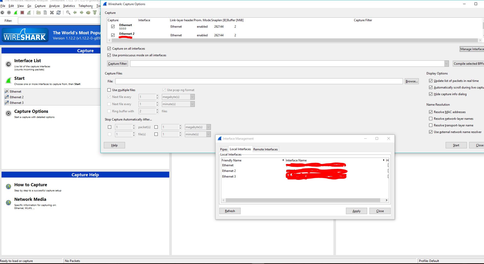Click the capture interface list horizontal scrollbar
Viewport: 484px width, 264px height.
295,40
